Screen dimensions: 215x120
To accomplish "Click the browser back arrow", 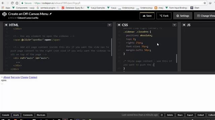I will click(3, 3).
